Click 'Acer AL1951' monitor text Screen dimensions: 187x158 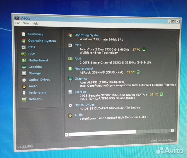click(x=89, y=83)
